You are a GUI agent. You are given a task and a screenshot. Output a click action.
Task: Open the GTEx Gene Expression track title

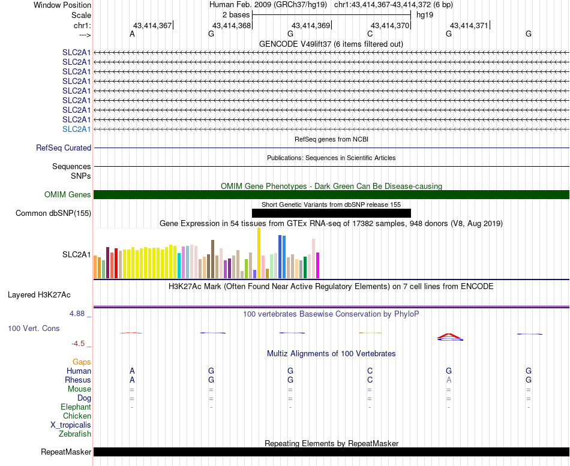[331, 224]
